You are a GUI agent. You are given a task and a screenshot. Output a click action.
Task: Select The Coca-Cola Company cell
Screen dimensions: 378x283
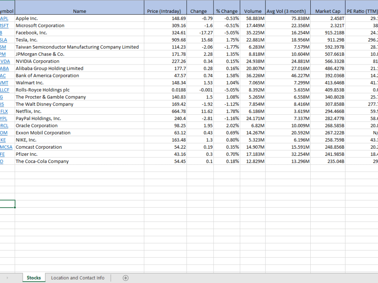[x=79, y=161]
